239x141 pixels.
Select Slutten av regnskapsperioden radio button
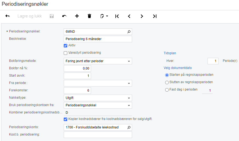pos(167,82)
